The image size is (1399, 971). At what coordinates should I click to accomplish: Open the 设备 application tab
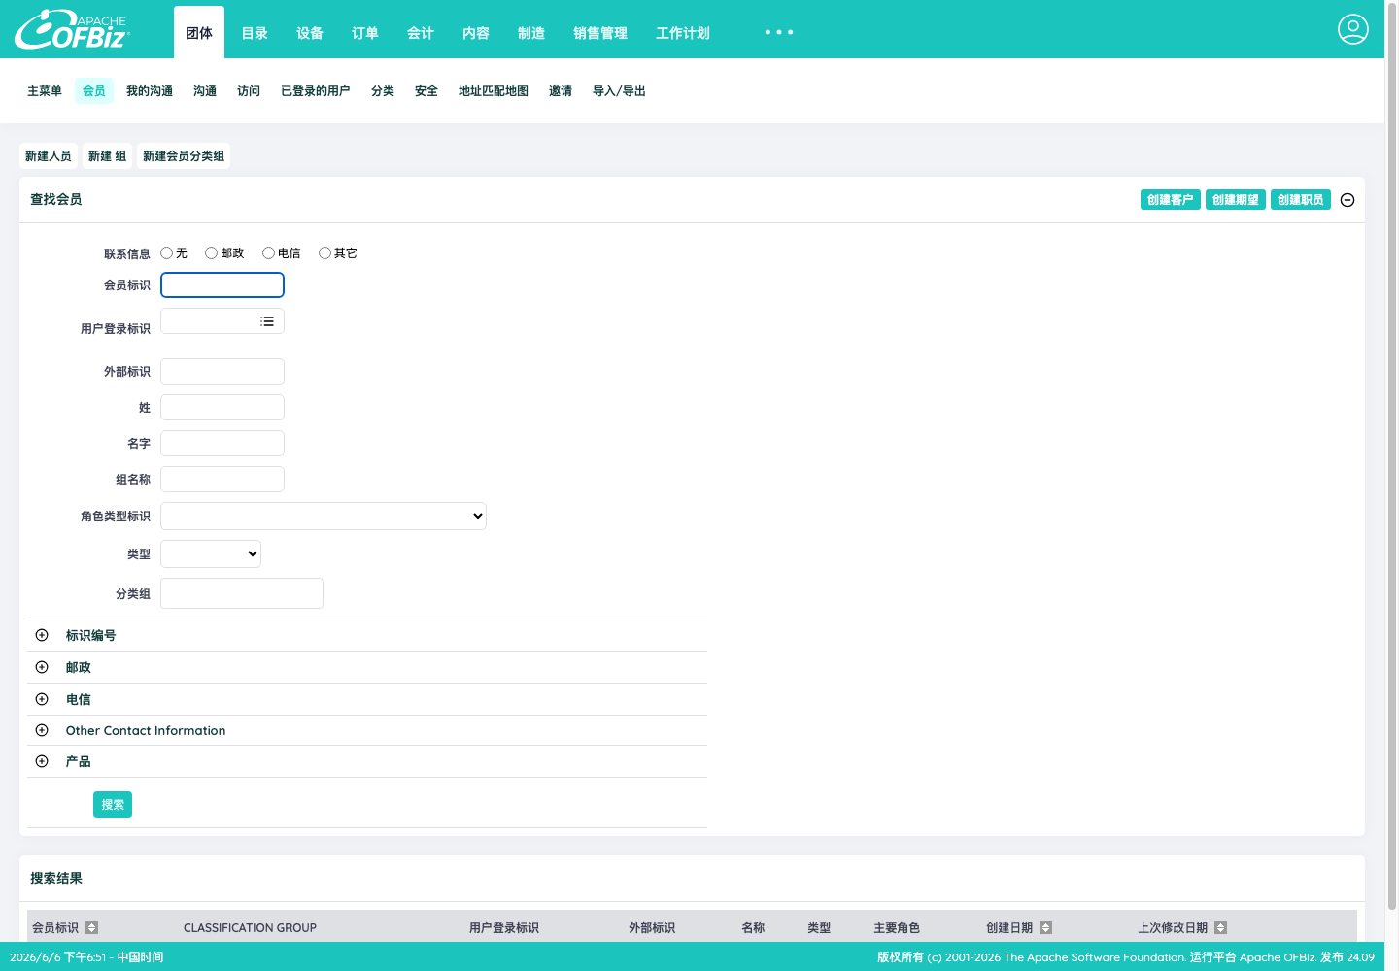point(310,33)
